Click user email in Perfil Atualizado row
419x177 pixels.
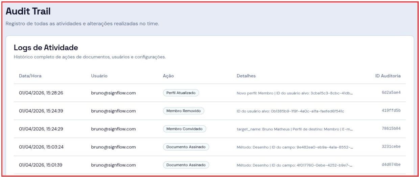tap(113, 93)
